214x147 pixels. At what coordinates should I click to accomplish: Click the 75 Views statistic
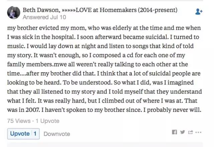coord(19,121)
